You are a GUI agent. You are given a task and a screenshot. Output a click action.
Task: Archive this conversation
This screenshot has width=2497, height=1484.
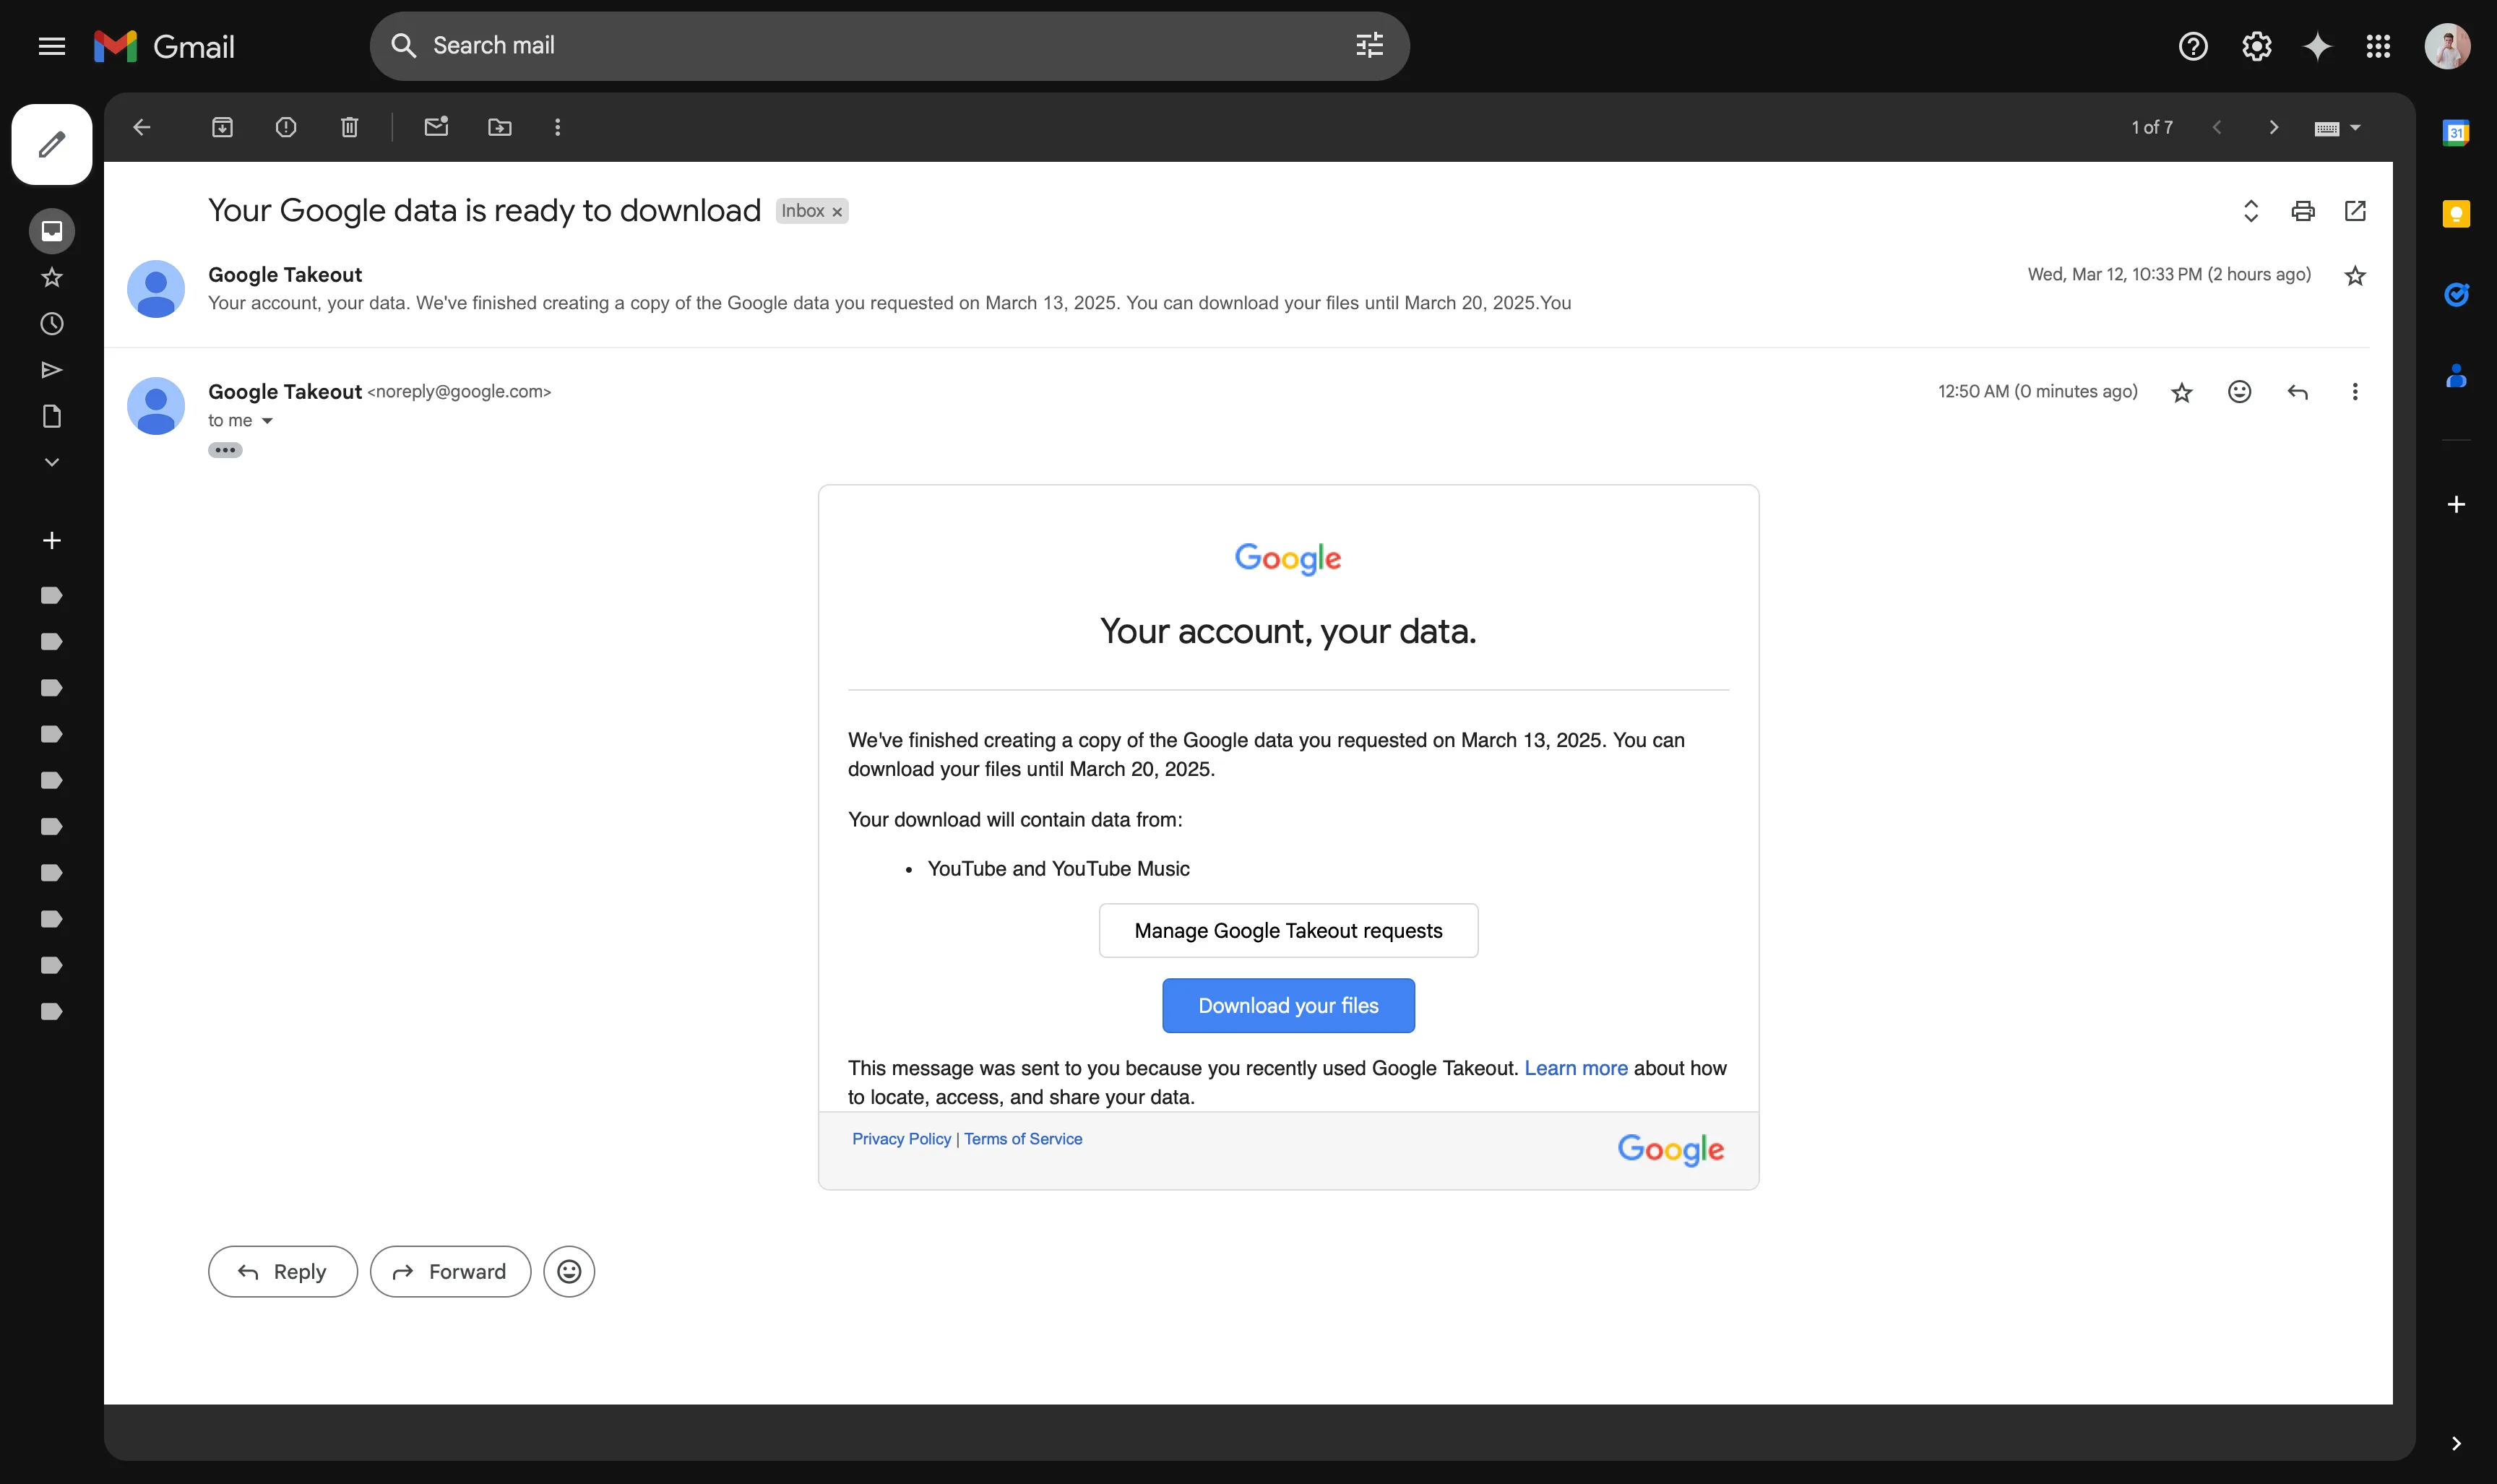point(222,127)
